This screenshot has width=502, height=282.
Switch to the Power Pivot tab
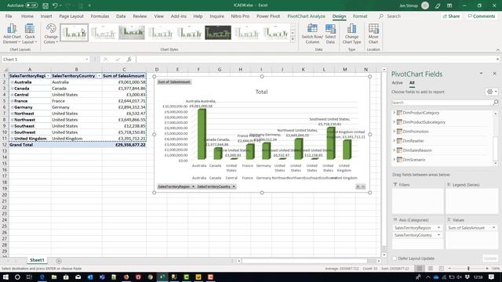point(268,16)
